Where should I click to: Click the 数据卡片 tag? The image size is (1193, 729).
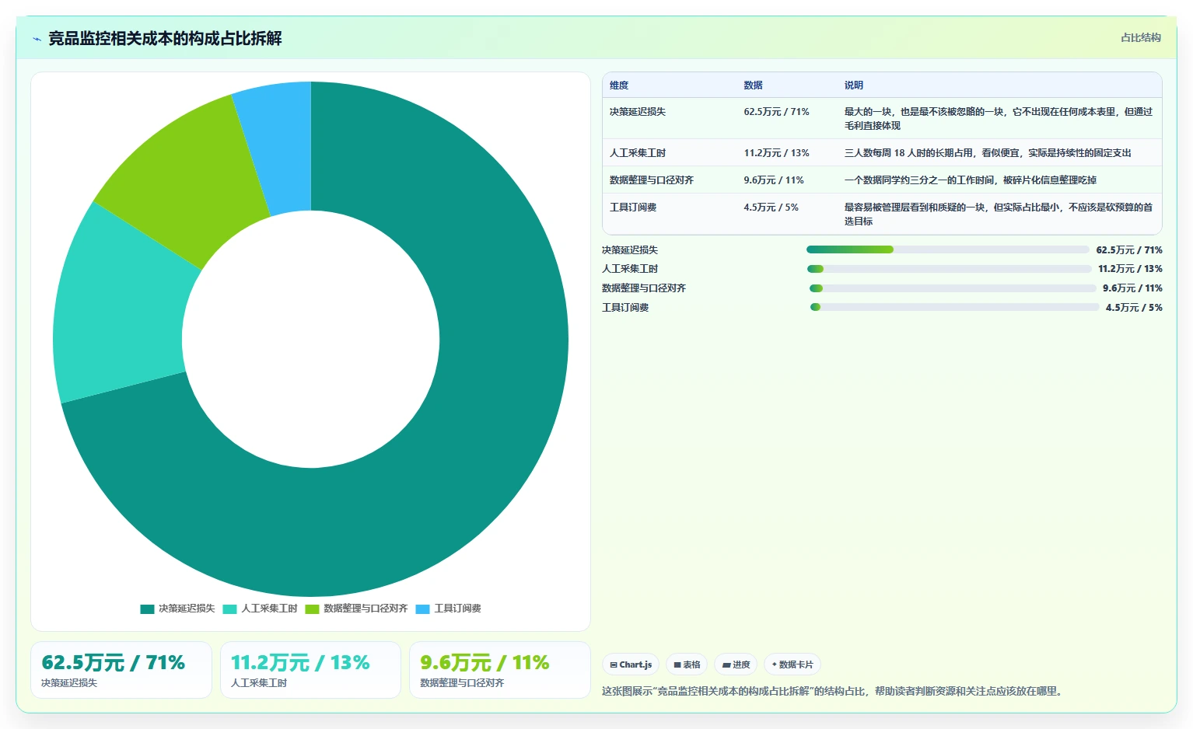click(792, 664)
